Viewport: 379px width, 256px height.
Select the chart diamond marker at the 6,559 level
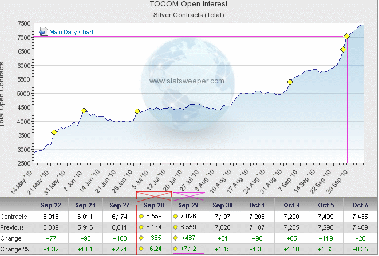[343, 50]
